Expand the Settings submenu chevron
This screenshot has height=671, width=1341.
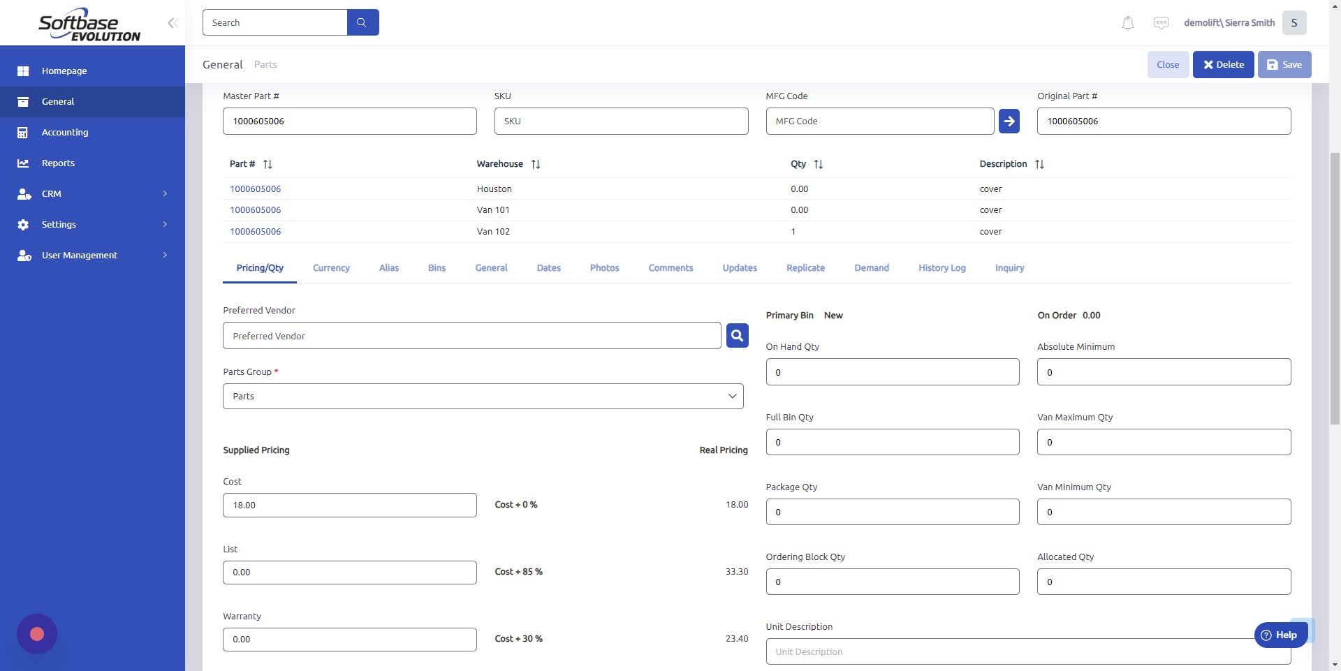click(165, 224)
